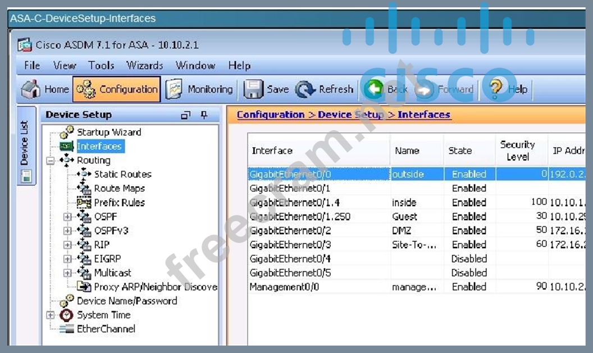Screen dimensions: 593x353
Task: Expand the OSPF tree node
Action: pyautogui.click(x=68, y=217)
